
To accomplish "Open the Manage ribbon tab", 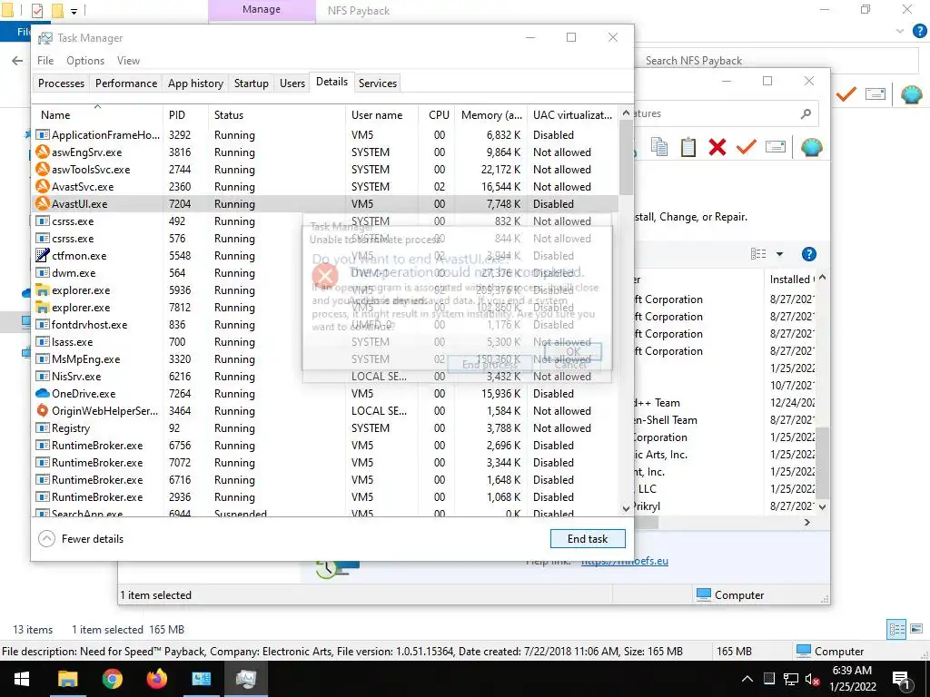I will pyautogui.click(x=262, y=10).
